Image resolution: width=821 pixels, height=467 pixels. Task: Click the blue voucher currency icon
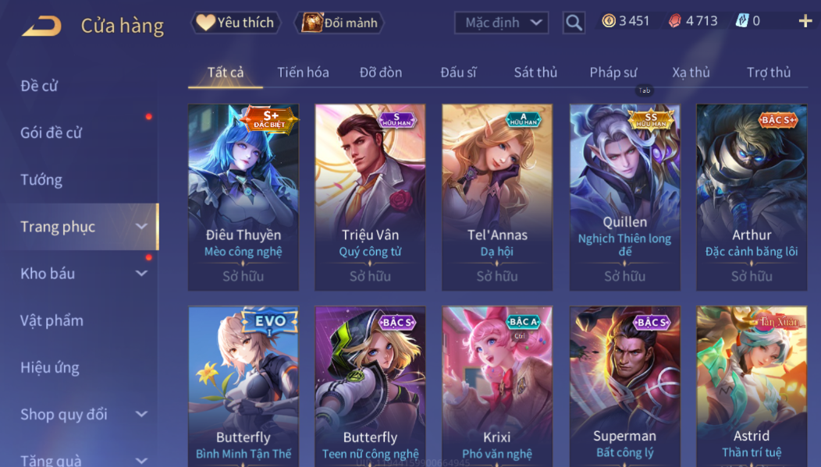(x=742, y=21)
